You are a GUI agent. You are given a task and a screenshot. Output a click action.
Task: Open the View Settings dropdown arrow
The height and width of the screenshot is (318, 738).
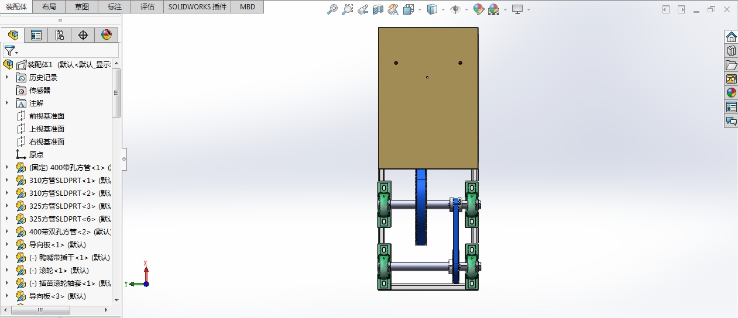(x=528, y=10)
